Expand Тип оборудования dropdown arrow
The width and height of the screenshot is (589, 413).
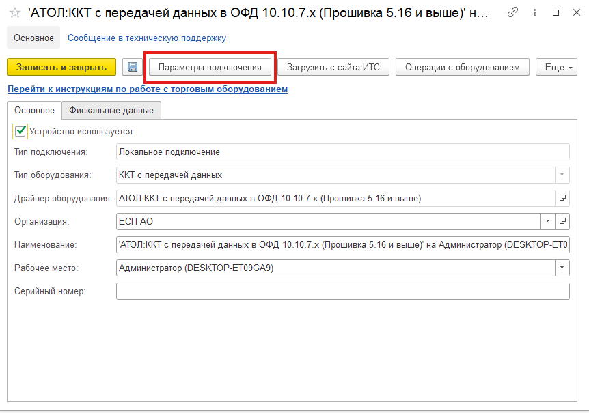pyautogui.click(x=562, y=175)
